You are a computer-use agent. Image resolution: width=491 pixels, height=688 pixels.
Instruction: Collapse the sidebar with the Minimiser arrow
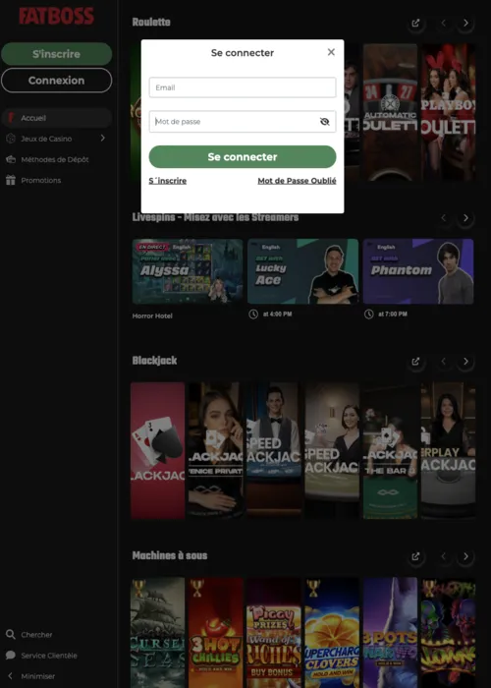click(11, 676)
